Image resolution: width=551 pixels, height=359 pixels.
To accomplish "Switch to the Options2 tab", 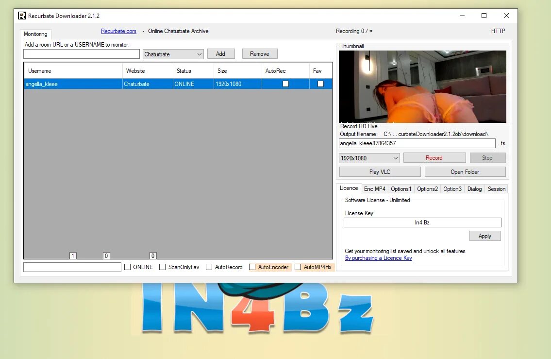I will [427, 189].
